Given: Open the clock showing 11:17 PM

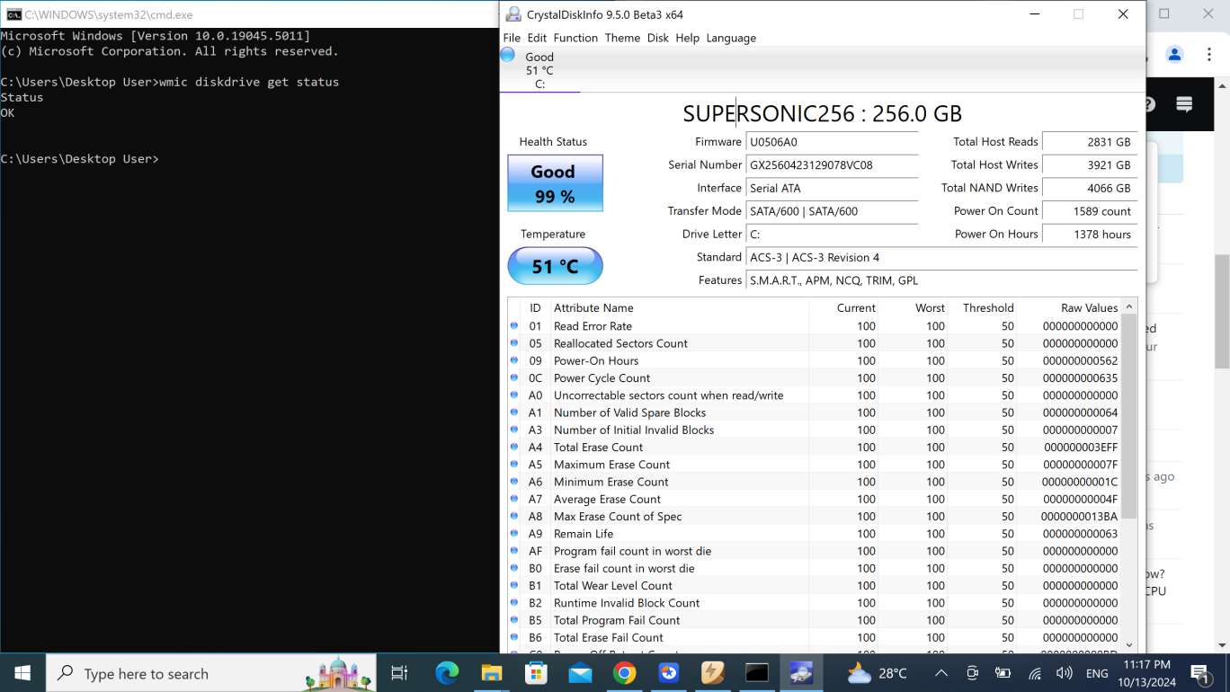Looking at the screenshot, I should click(x=1146, y=673).
